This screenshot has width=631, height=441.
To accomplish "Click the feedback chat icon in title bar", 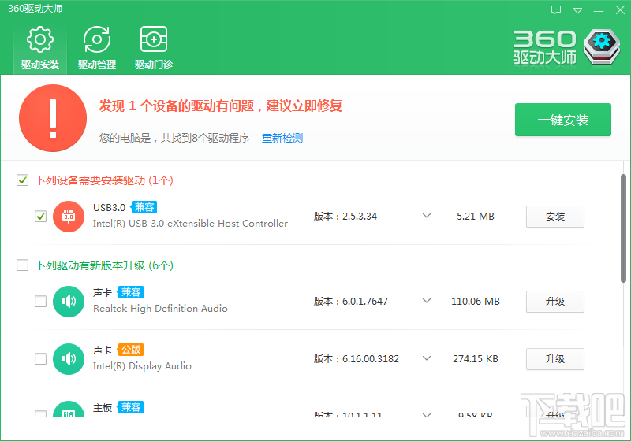I will coord(556,9).
